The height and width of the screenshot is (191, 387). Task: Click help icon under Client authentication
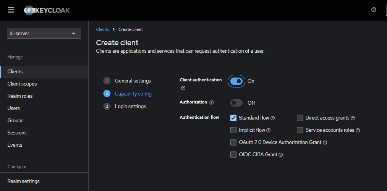(x=183, y=88)
